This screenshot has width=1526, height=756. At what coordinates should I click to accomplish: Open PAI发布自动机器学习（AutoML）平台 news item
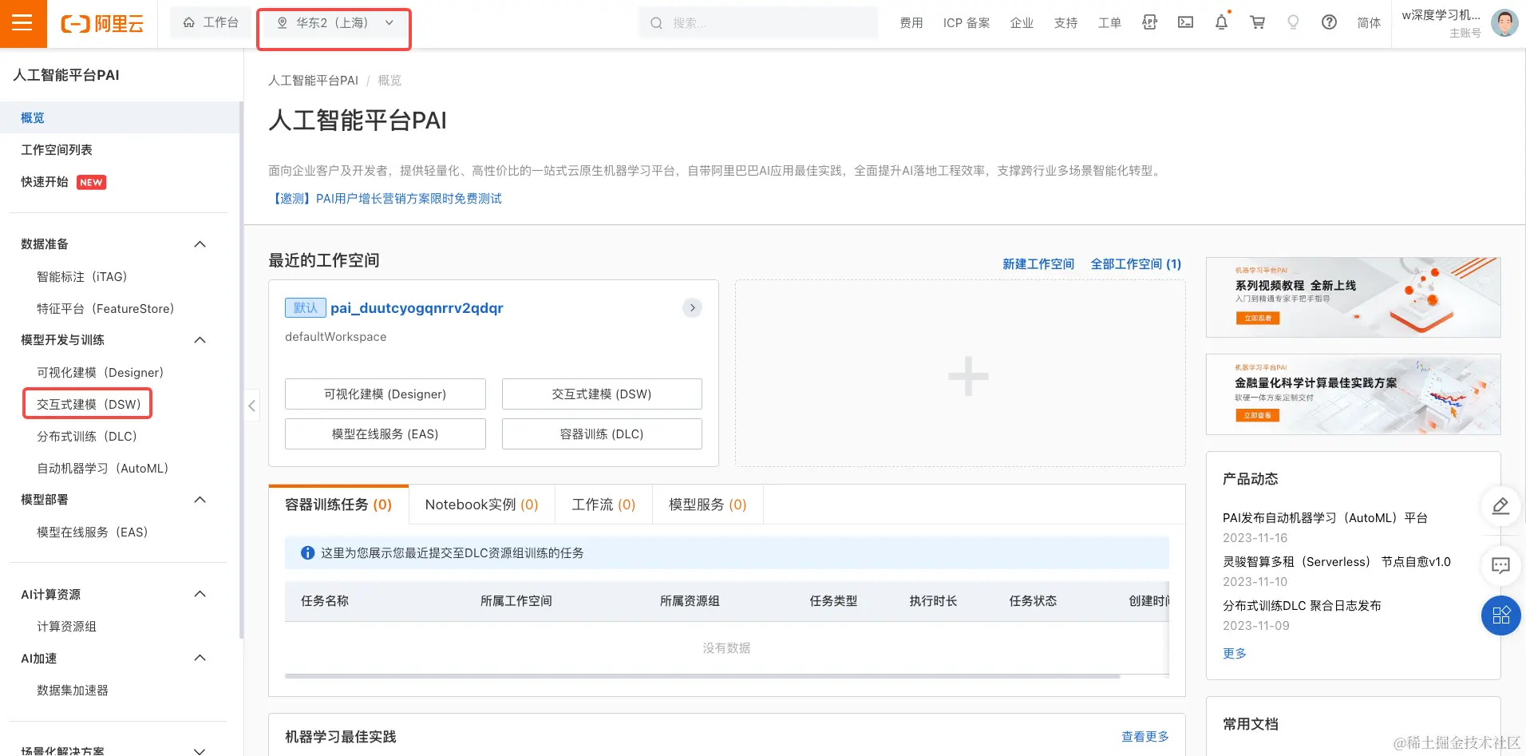coord(1325,517)
